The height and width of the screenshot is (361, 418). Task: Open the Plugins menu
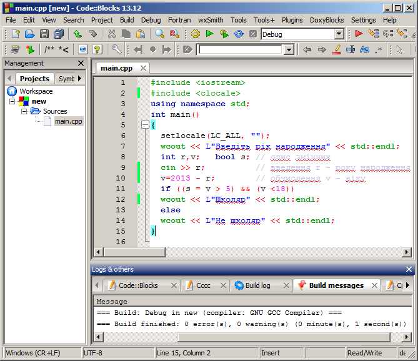click(292, 20)
